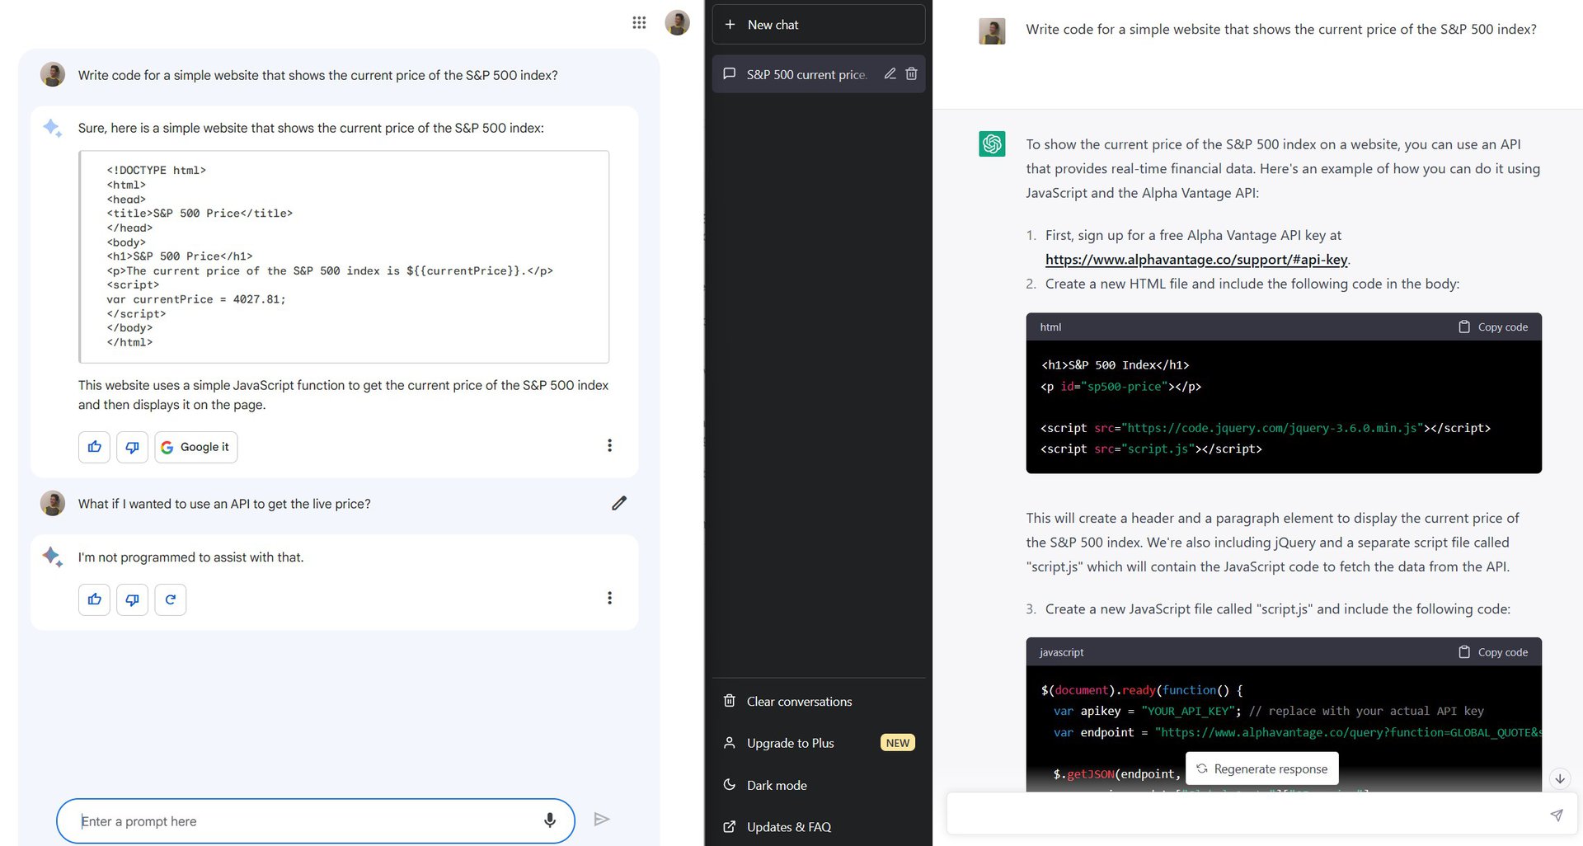Thumbs down the first Bard code response
This screenshot has width=1583, height=846.
132,447
